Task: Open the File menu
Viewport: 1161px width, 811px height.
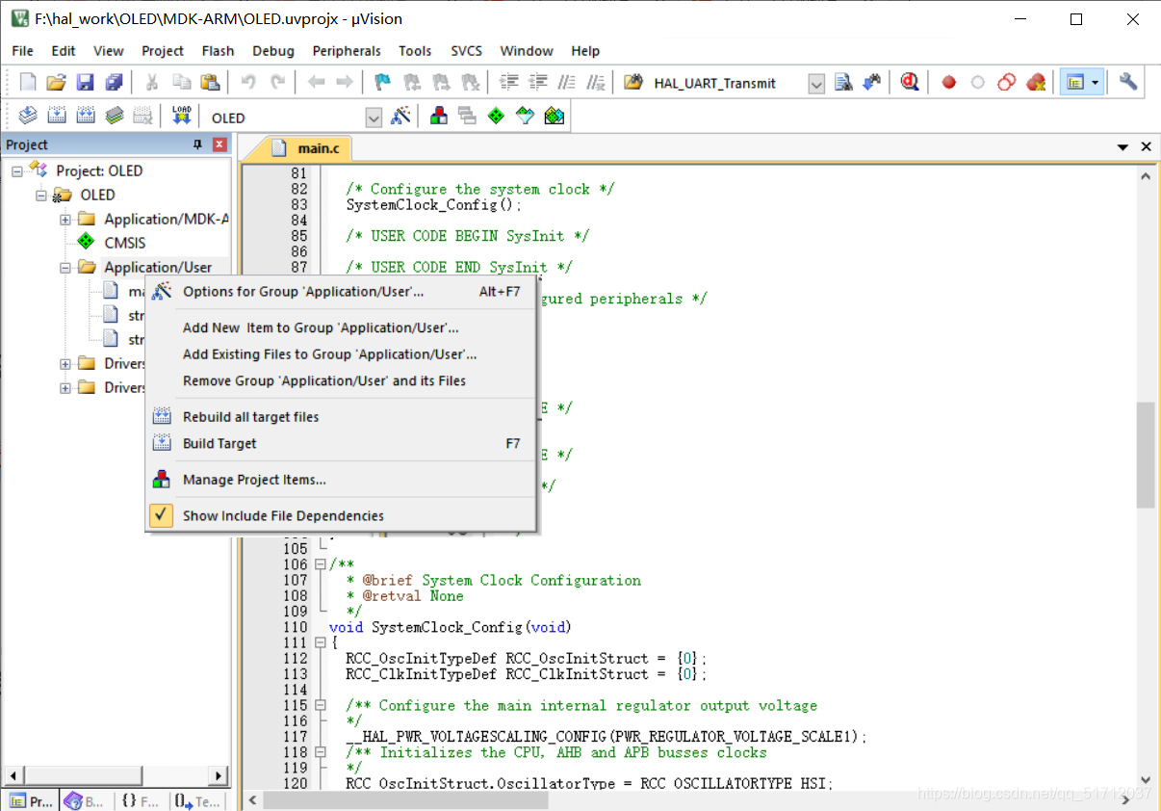Action: tap(22, 51)
